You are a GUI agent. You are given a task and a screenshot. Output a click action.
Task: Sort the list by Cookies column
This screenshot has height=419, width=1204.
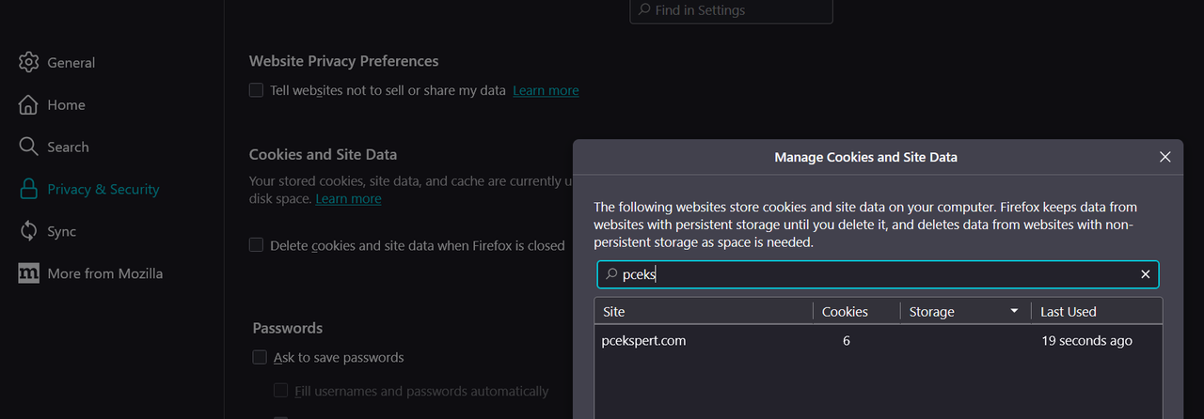(845, 312)
